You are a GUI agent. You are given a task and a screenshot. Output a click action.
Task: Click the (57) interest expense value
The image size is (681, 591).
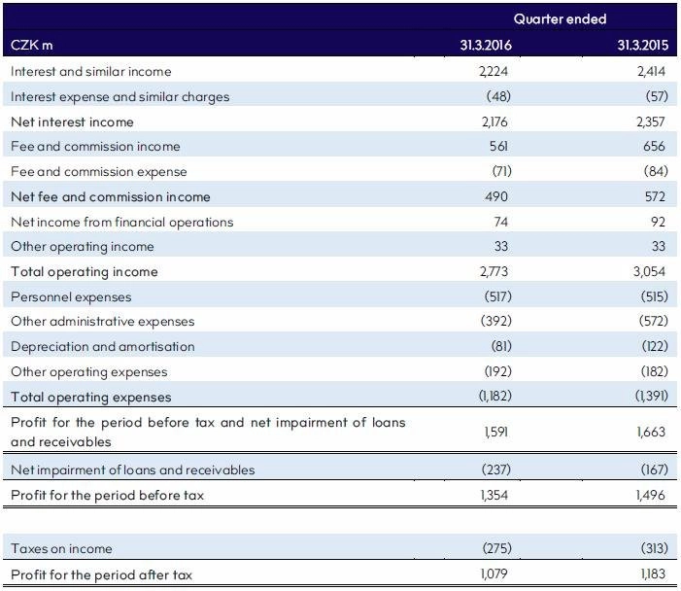pyautogui.click(x=657, y=96)
